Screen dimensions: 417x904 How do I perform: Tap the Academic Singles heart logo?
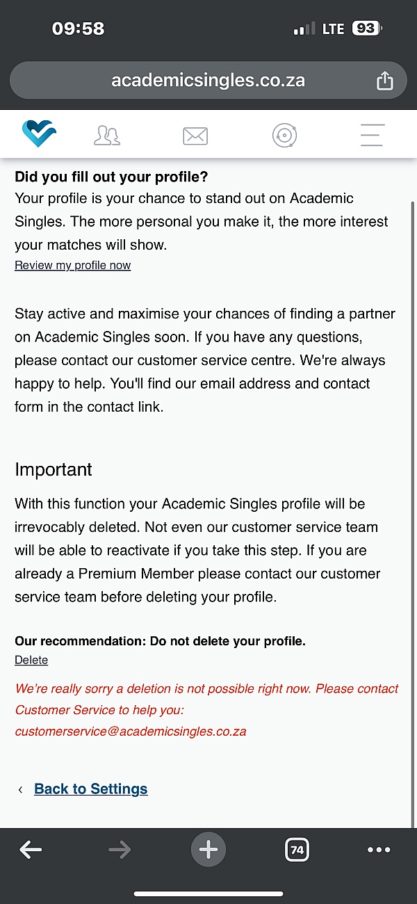click(x=39, y=134)
